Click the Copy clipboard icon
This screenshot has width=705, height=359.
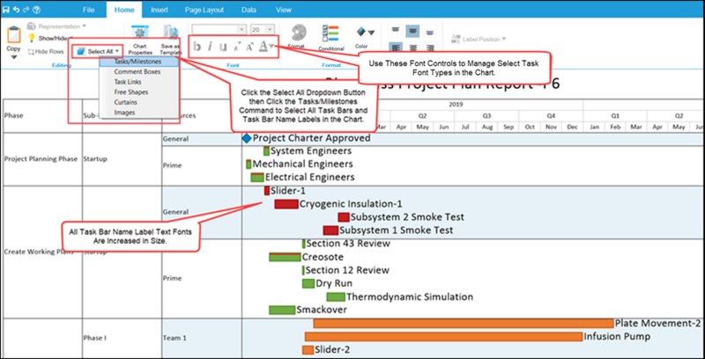[14, 35]
